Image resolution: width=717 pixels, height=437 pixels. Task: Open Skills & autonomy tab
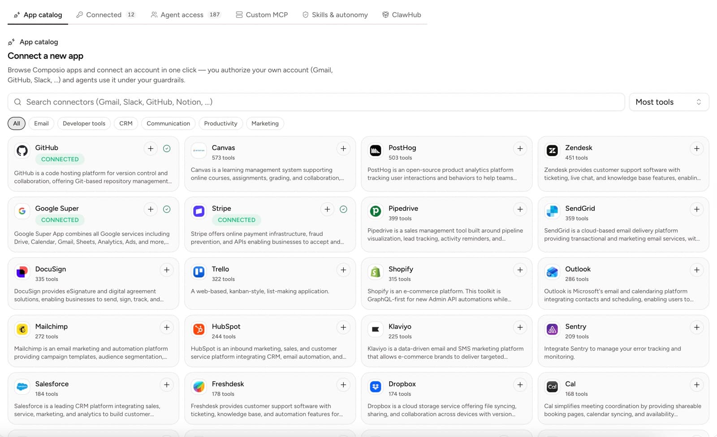coord(335,15)
